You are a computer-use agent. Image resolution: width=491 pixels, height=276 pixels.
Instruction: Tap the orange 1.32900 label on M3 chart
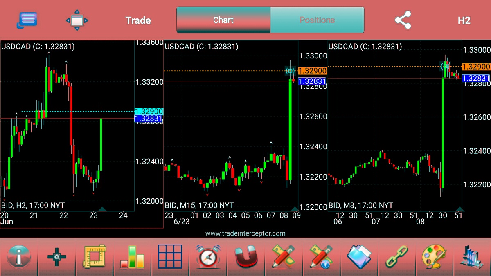click(476, 67)
